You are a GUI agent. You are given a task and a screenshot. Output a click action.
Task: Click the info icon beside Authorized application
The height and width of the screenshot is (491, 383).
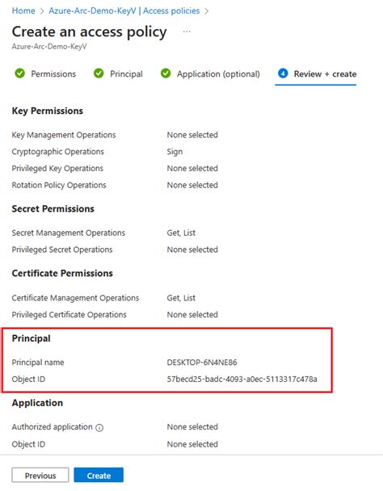[x=99, y=427]
